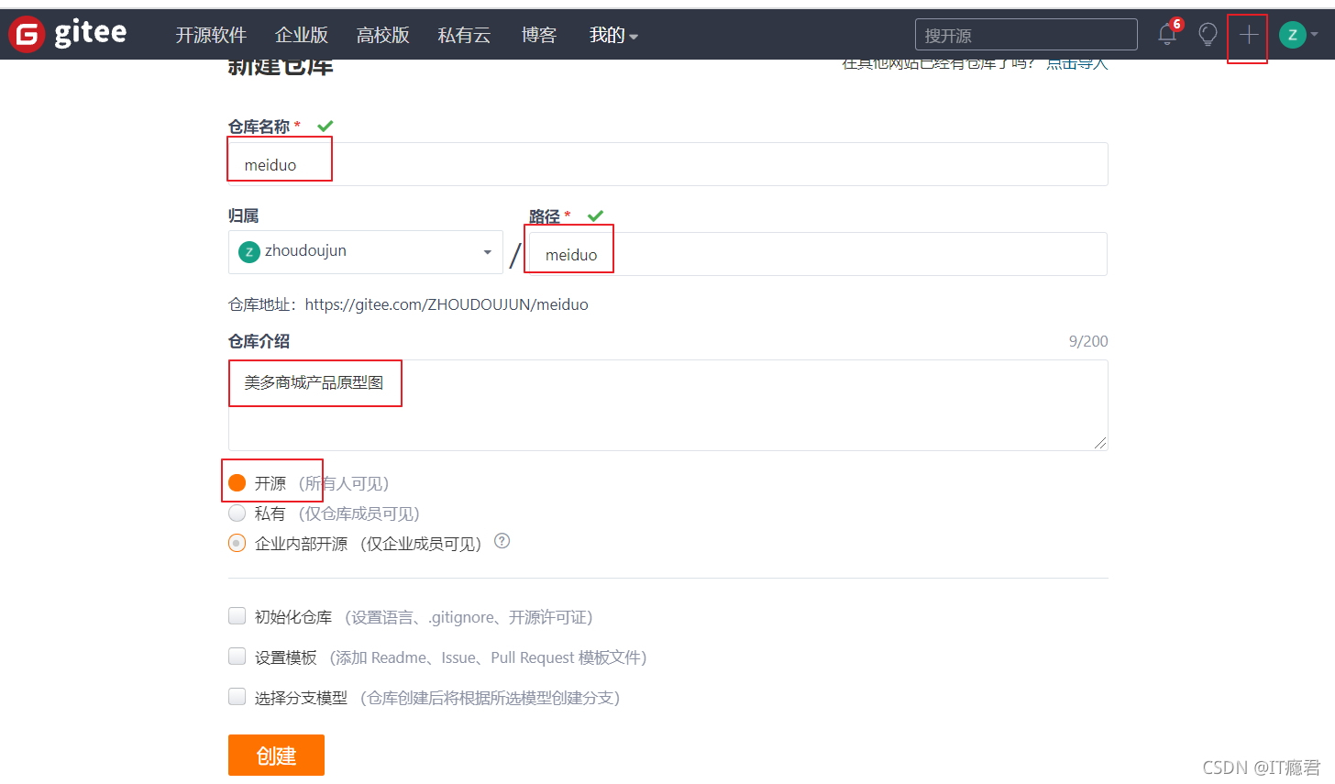Click the light bulb icon

coord(1208,35)
